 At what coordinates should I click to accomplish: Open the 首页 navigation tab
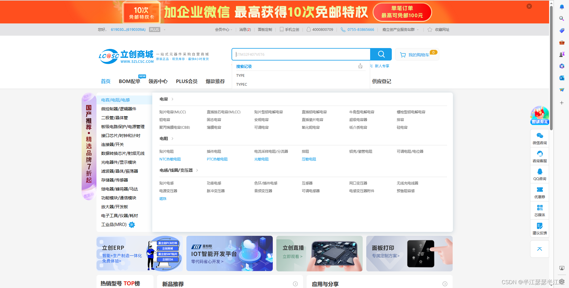(x=105, y=81)
